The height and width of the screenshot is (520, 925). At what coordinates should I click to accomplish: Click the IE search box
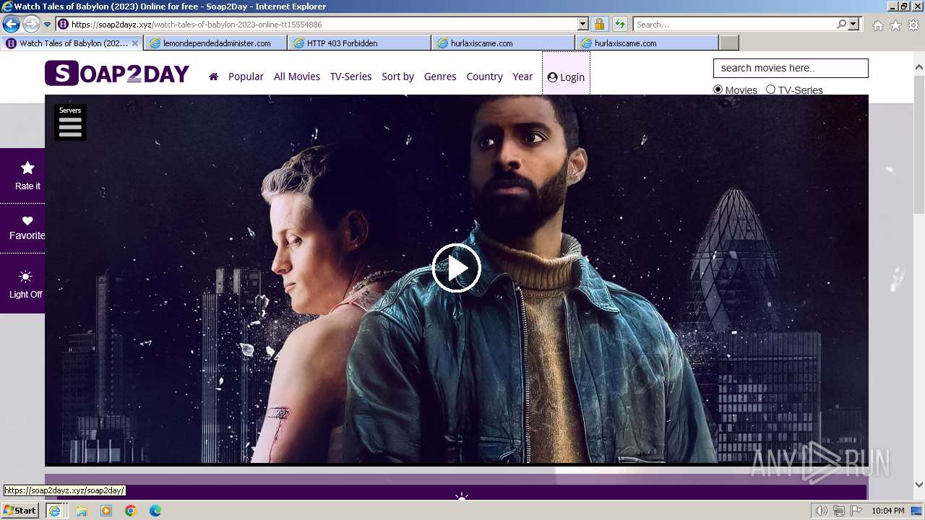733,25
